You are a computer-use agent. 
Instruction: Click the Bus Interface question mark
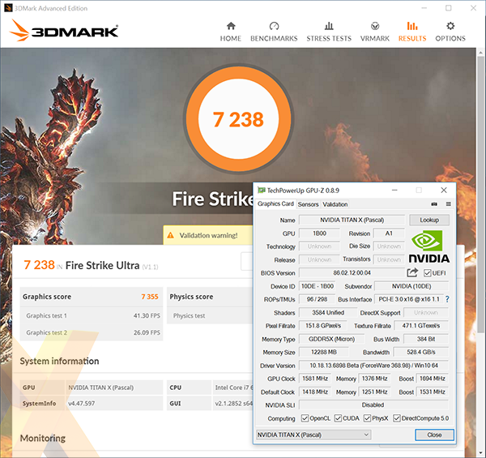pyautogui.click(x=447, y=299)
